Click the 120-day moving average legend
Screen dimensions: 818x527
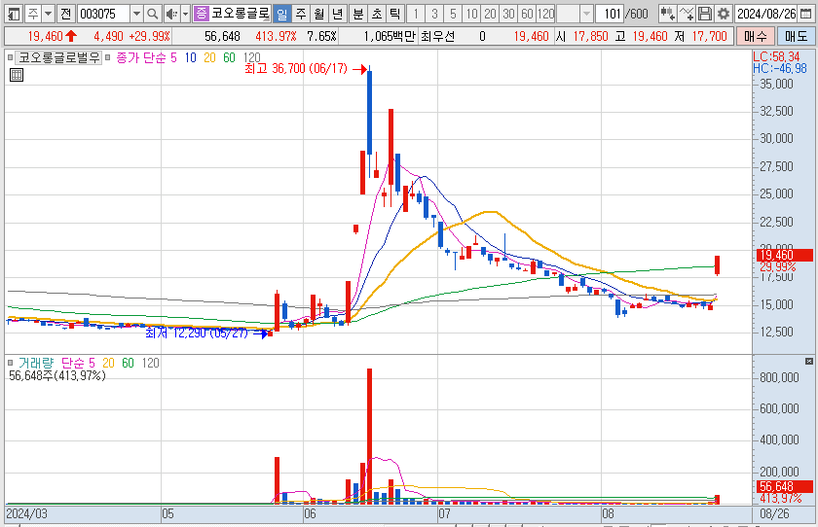252,57
